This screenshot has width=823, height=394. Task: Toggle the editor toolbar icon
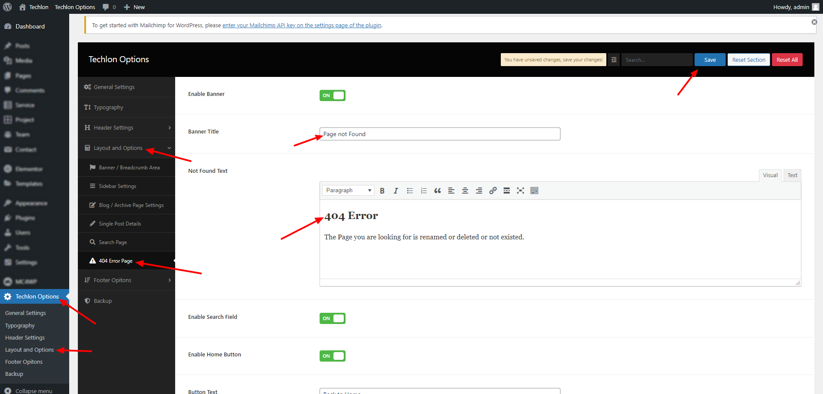coord(534,191)
